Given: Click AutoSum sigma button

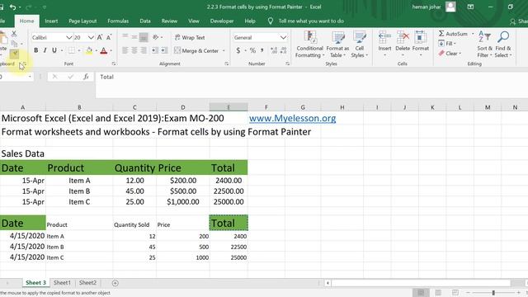Looking at the screenshot, I should click(x=453, y=34).
